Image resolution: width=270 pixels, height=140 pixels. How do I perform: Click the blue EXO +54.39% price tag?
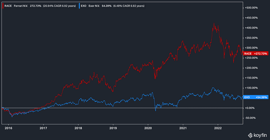pos(256,97)
